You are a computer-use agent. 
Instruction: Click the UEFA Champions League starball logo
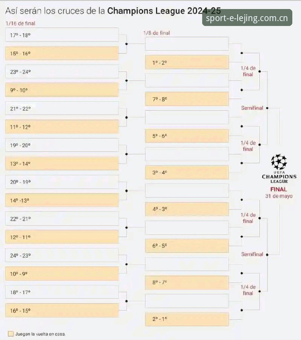(279, 162)
